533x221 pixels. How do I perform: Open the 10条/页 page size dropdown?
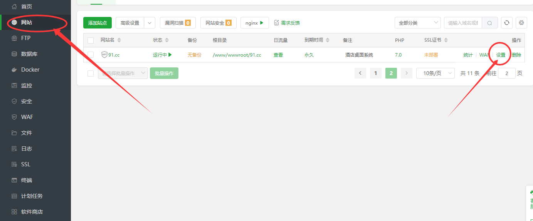tap(435, 73)
